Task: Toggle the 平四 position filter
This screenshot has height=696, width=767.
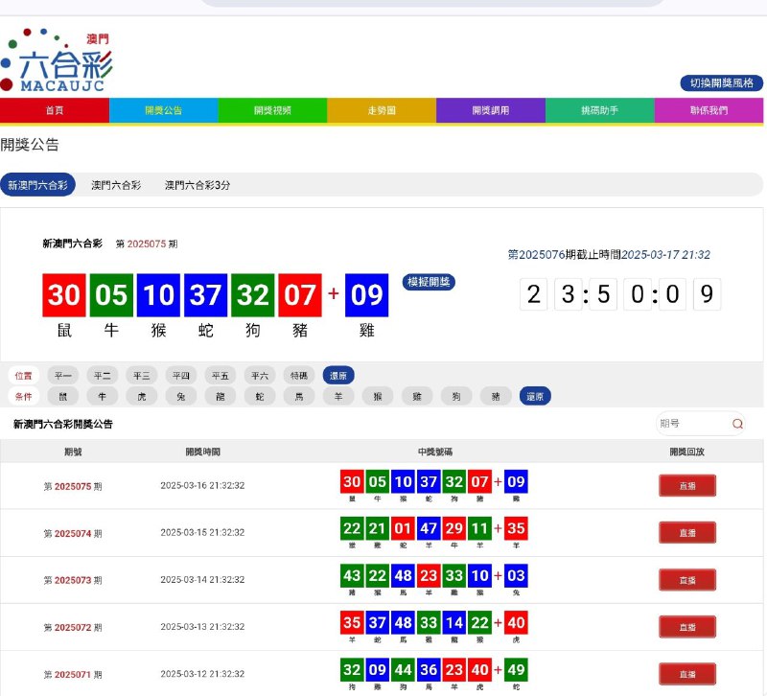Action: coord(181,375)
